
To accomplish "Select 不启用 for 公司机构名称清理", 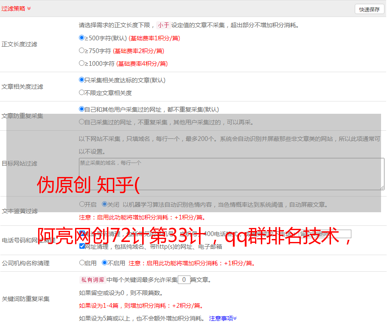I will (x=105, y=262).
